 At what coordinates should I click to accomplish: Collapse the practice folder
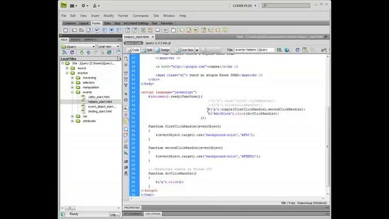point(67,73)
